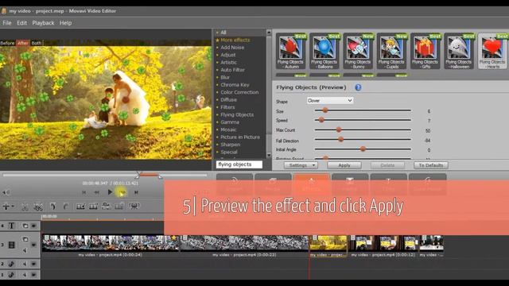
Task: Select Flying Objects - Autumn effect thumbnail
Action: pyautogui.click(x=290, y=51)
